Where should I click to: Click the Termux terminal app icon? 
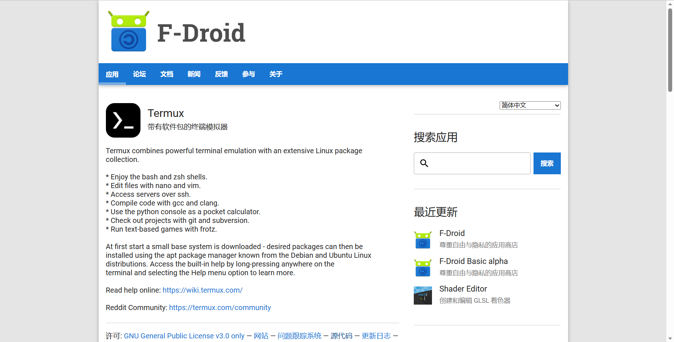point(123,120)
